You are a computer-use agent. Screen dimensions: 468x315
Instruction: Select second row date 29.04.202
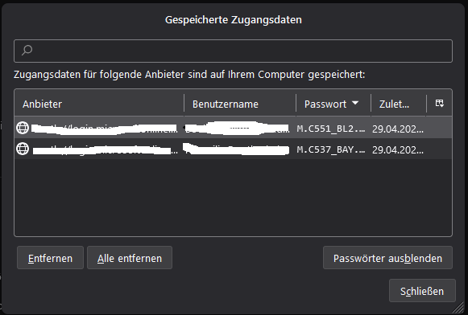pyautogui.click(x=398, y=149)
